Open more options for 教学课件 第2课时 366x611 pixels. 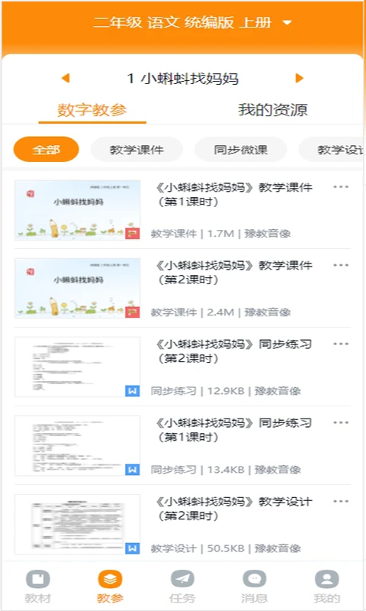[x=341, y=265]
